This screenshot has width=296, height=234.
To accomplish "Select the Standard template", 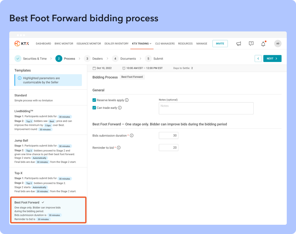I will click(48, 97).
